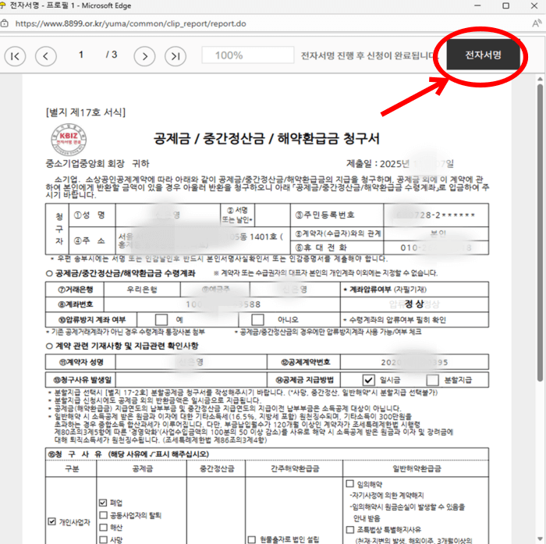The width and height of the screenshot is (546, 544).
Task: Check the 예 box for 압류방지 계좌
Action: 161,319
